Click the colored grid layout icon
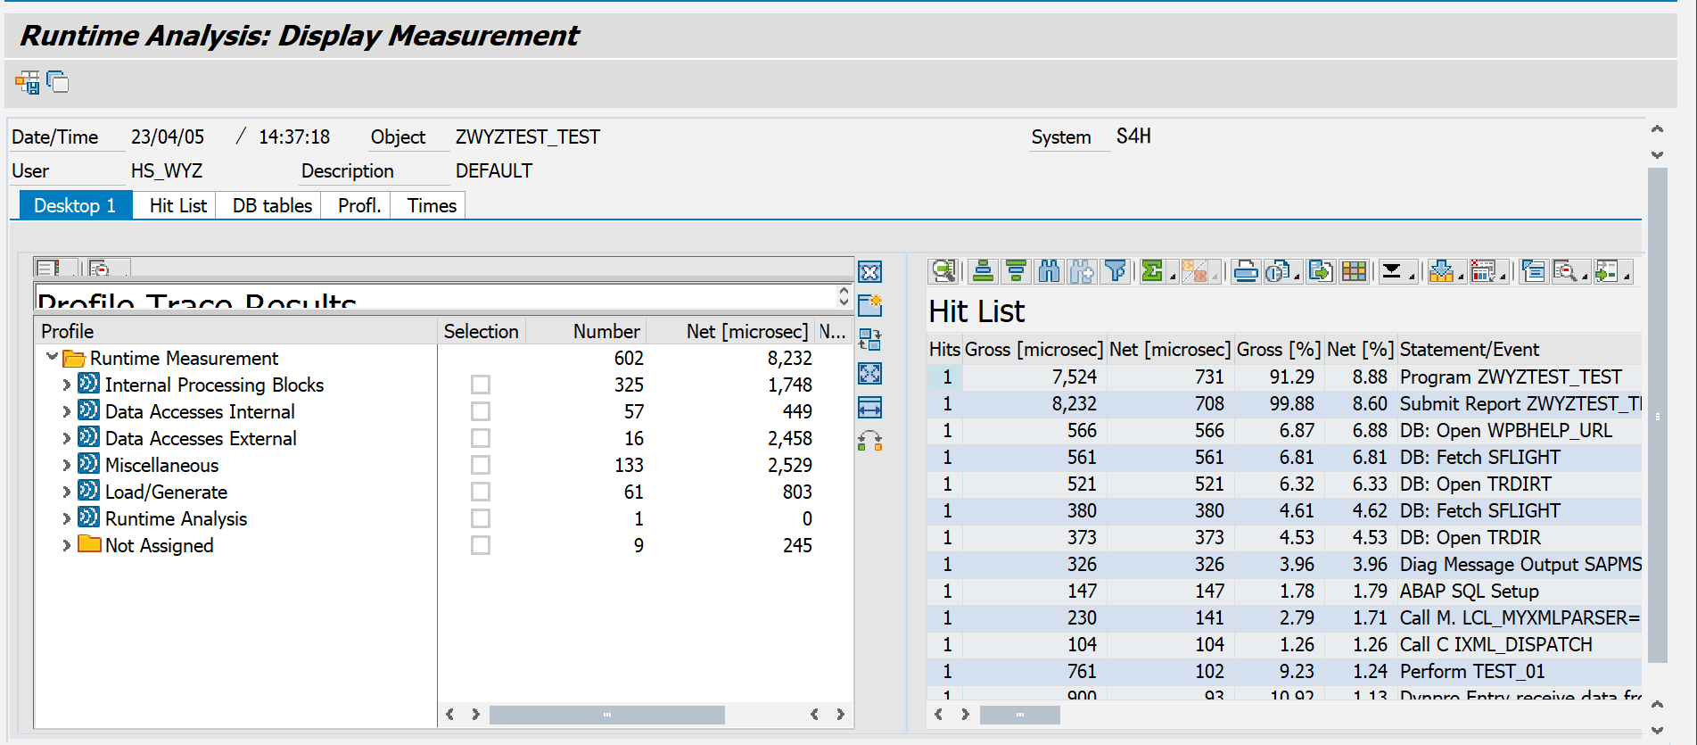The image size is (1697, 745). pos(1354,271)
